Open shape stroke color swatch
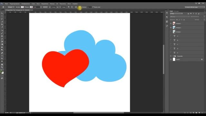This screenshot has width=206, height=116. point(31,7)
